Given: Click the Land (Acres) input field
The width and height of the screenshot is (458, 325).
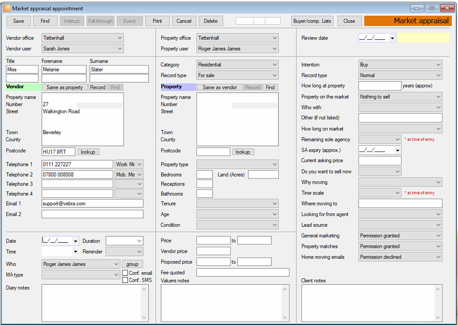Looking at the screenshot, I should point(263,174).
